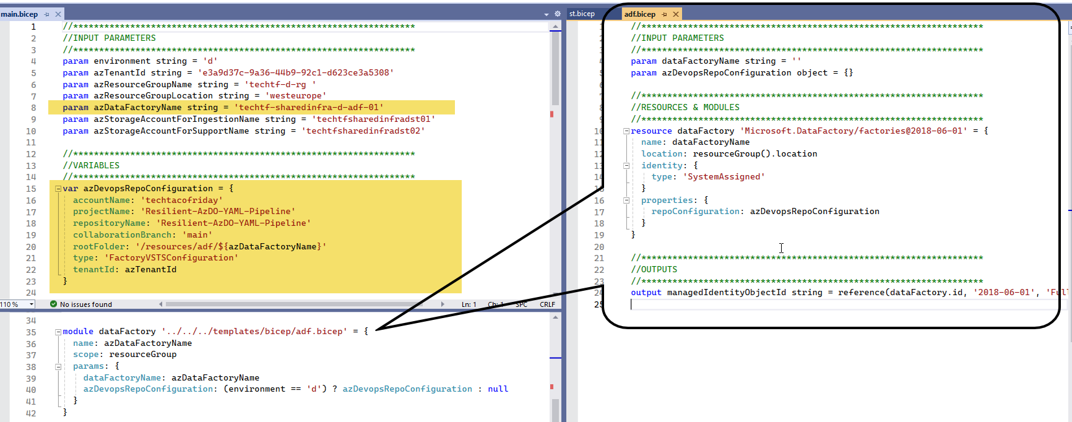Screen dimensions: 1072x422
Task: Close the adf.bicep editor tab
Action: pos(676,14)
